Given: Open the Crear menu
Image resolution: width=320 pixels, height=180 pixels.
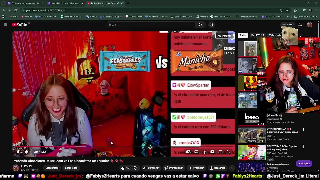Looking at the screenshot, I should click(x=287, y=25).
